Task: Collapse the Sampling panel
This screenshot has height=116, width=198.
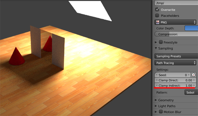Action: pos(156,48)
